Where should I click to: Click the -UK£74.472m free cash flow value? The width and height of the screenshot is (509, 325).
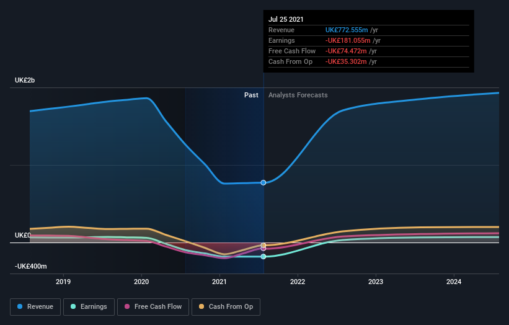(346, 51)
